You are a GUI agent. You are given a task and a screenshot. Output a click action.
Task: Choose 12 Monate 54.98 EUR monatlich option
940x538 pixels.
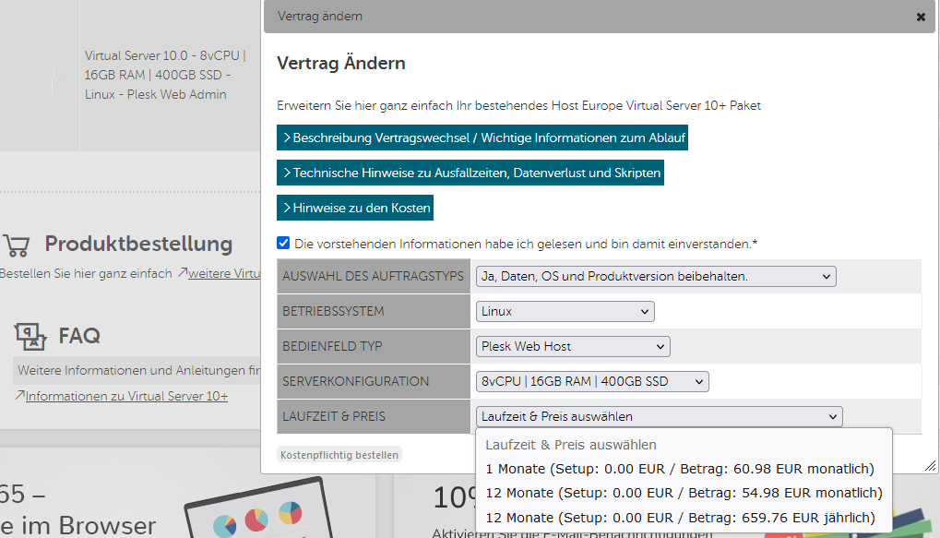coord(684,493)
